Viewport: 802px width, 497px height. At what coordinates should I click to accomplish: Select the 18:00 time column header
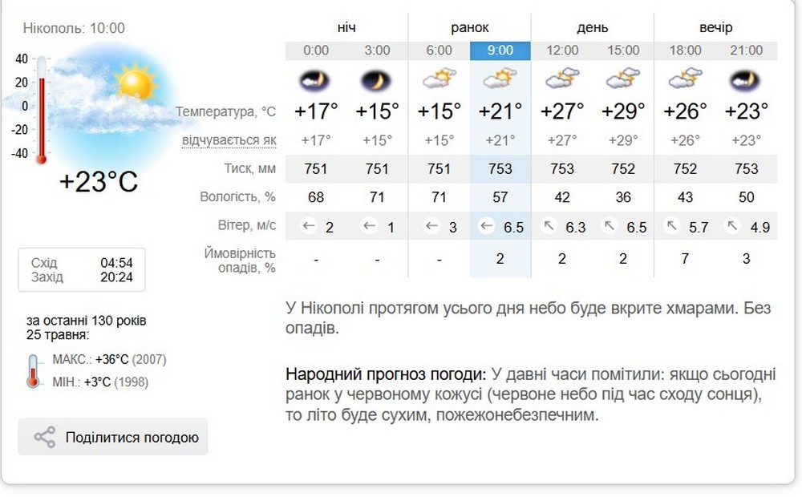[685, 50]
